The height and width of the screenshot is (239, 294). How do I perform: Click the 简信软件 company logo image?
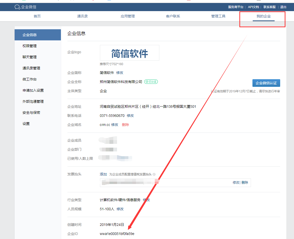tap(130, 53)
